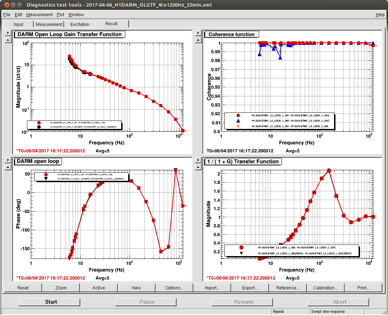388x316 pixels.
Task: Click blue triangle marker in Coherence legend
Action: point(238,121)
